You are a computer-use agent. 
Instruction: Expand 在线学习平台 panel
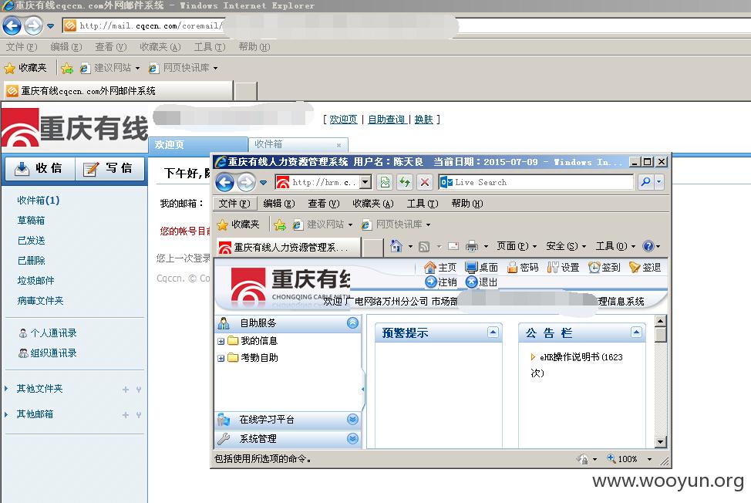(x=353, y=420)
